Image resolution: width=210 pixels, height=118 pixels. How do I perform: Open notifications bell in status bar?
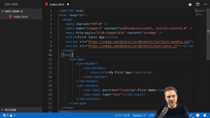coord(205,115)
